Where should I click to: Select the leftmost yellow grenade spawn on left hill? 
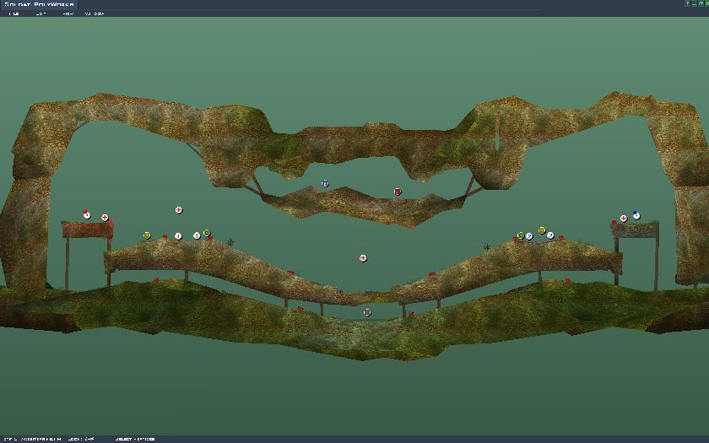click(147, 235)
